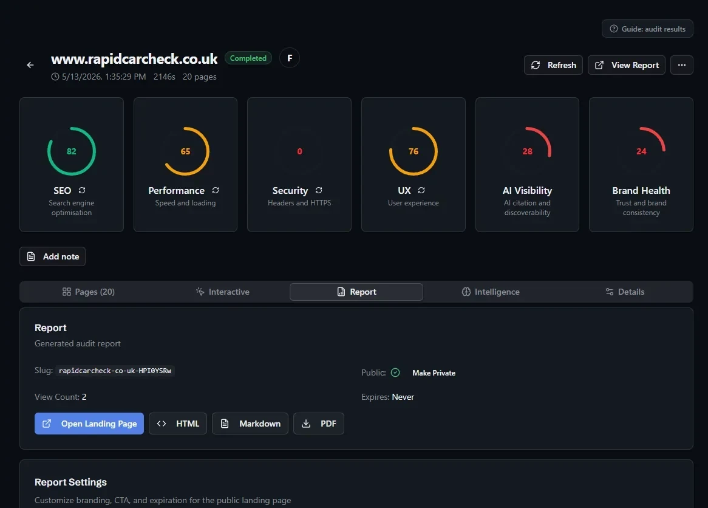Select the slug rapidcarcheck-co-uk-HPI0YSRw
Image resolution: width=708 pixels, height=508 pixels.
click(x=115, y=371)
